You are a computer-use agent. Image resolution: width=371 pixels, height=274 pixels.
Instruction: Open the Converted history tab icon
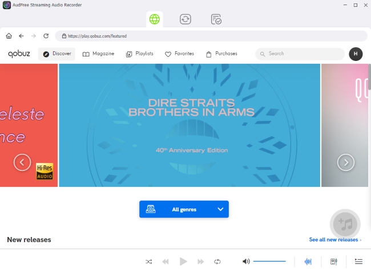coord(216,19)
